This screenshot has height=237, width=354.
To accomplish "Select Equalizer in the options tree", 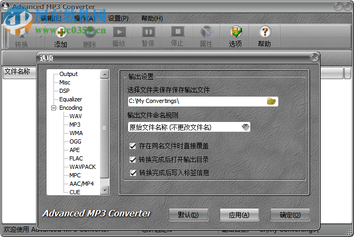I will pos(71,99).
